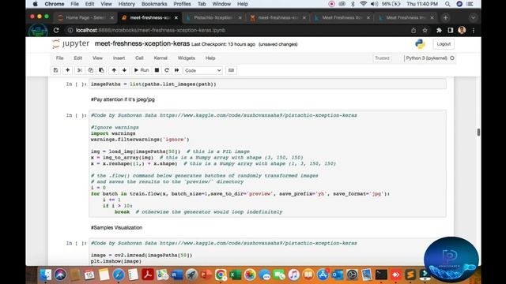Click the 'plt.imshow(image)' code line
Viewport: 506px width, 284px height.
(116, 261)
